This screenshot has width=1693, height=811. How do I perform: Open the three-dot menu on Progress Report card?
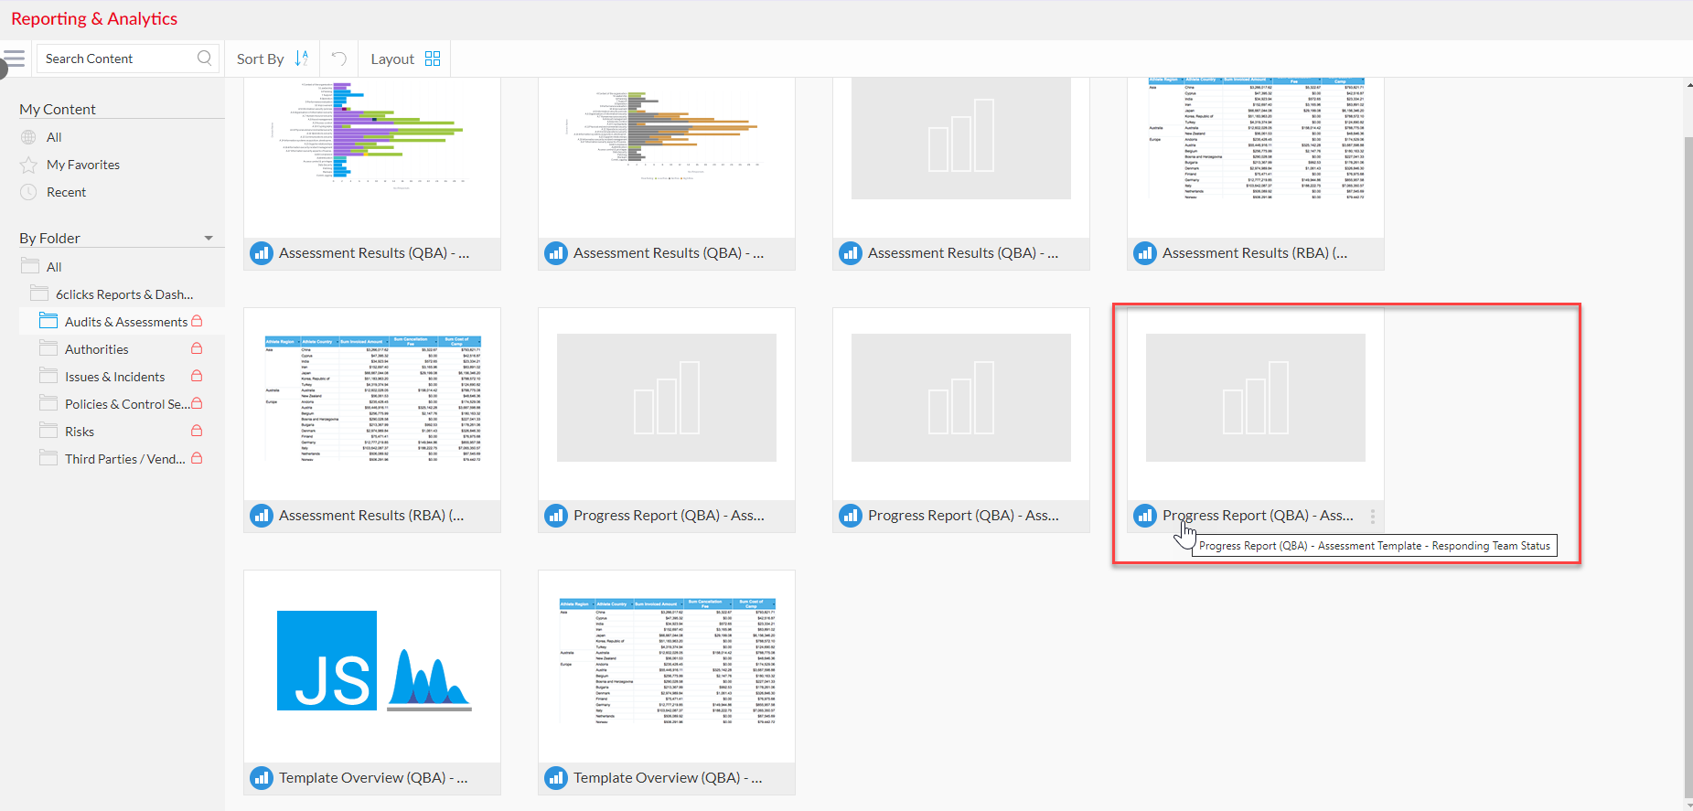[x=1372, y=516]
